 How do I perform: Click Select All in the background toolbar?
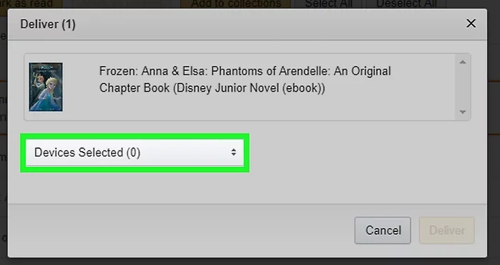coord(329,4)
